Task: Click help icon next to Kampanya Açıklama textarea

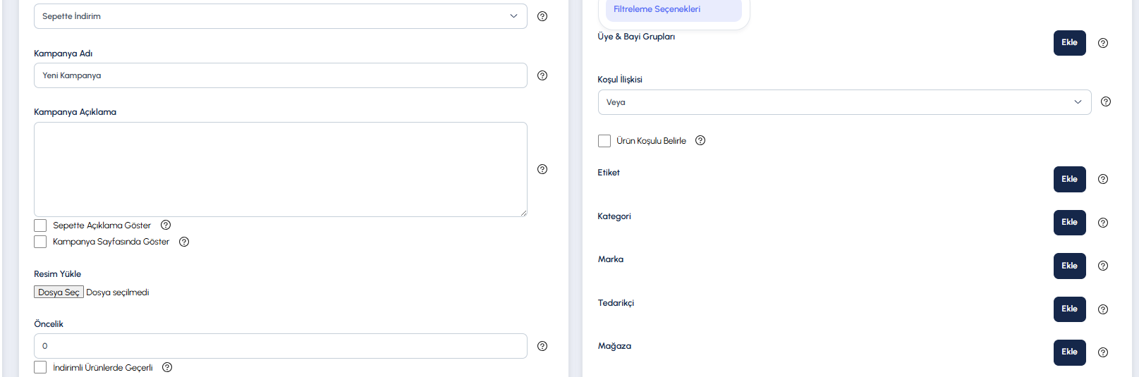Action: click(x=542, y=169)
